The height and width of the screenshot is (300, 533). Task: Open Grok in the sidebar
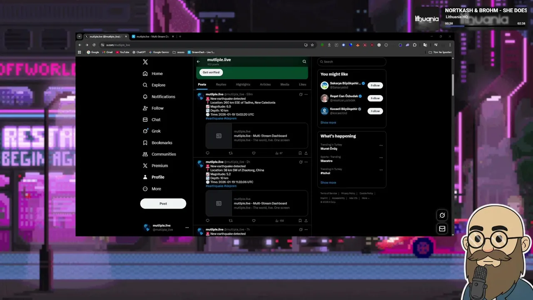click(151, 131)
